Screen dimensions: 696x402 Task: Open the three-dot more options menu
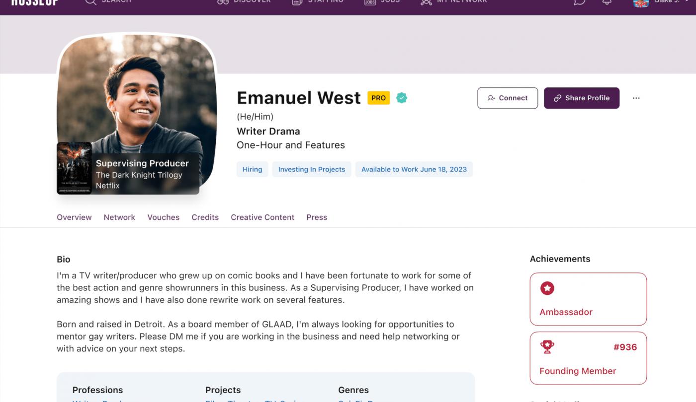(x=636, y=98)
